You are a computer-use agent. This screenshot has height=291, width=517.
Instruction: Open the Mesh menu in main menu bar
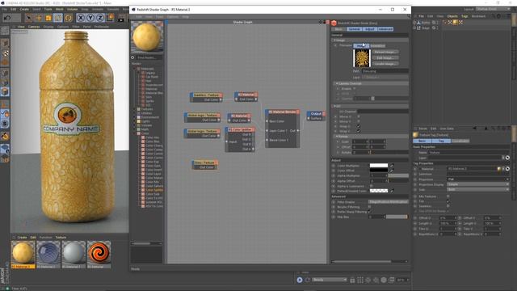(x=59, y=9)
